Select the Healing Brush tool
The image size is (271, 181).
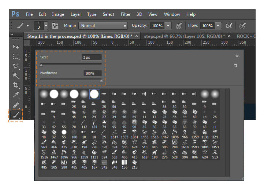click(x=16, y=105)
